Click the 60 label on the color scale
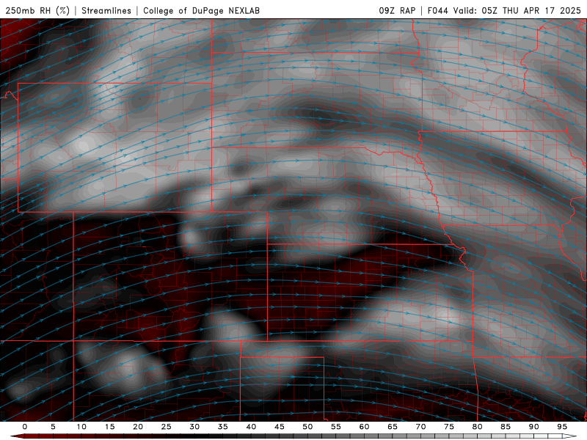The image size is (587, 440). 364,427
